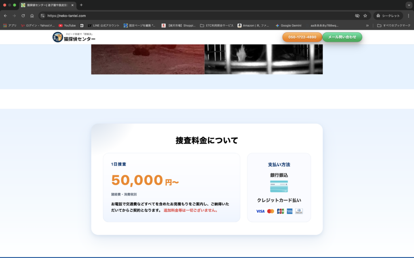Click the site info icon in address bar
This screenshot has height=258, width=414.
coord(43,16)
